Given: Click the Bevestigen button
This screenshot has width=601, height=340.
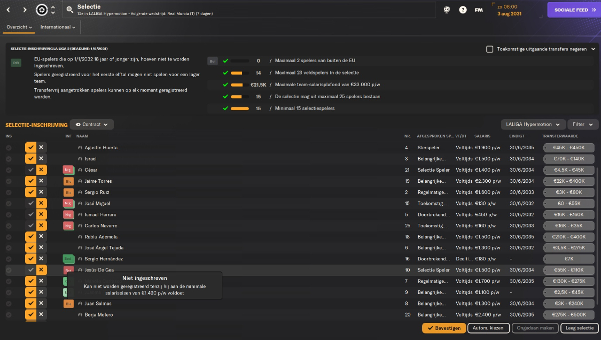Looking at the screenshot, I should click(444, 328).
